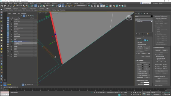The image size is (171, 96).
Task: Select Element sub-object level icon
Action: 147,40
